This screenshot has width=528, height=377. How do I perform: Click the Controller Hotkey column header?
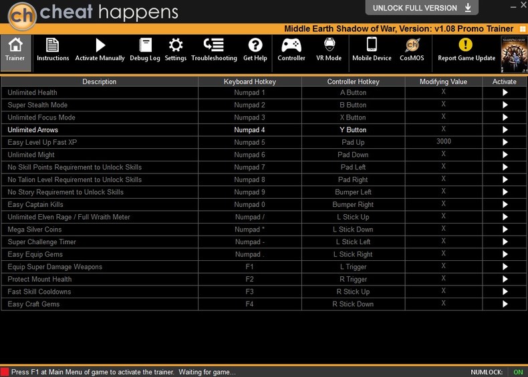tap(353, 81)
